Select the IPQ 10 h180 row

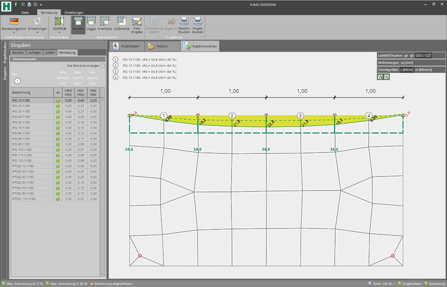[x=55, y=101]
